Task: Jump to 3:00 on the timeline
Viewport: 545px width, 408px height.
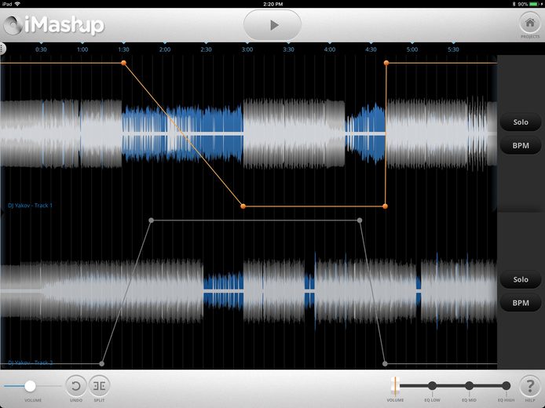Action: point(247,49)
